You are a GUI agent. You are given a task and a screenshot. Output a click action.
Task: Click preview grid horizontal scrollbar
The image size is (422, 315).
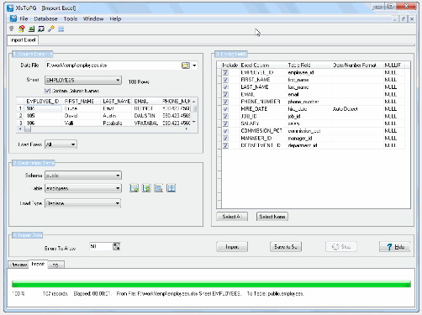pos(103,129)
